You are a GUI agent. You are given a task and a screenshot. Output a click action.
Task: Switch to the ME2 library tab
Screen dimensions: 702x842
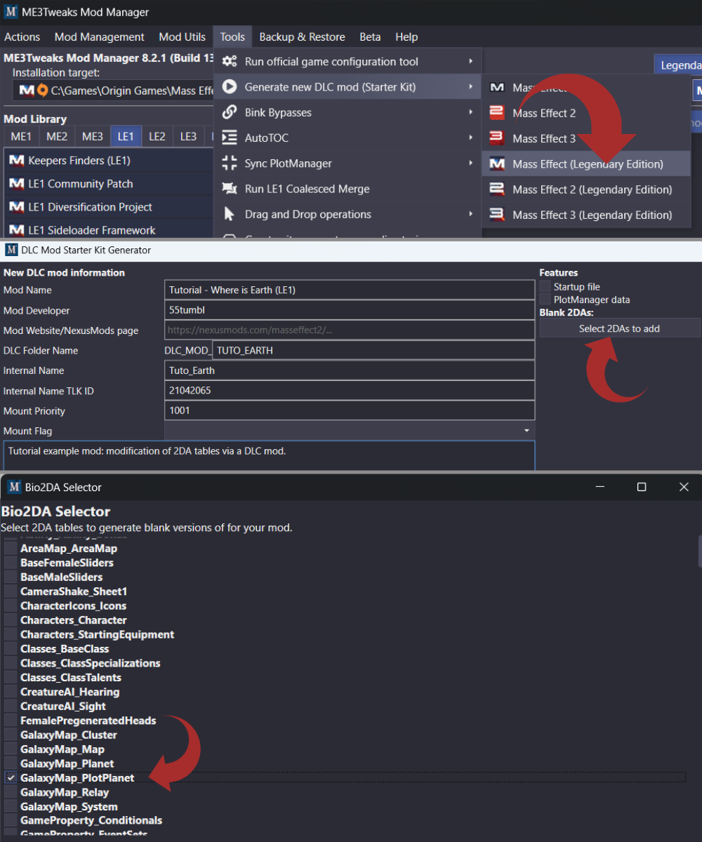(x=57, y=136)
